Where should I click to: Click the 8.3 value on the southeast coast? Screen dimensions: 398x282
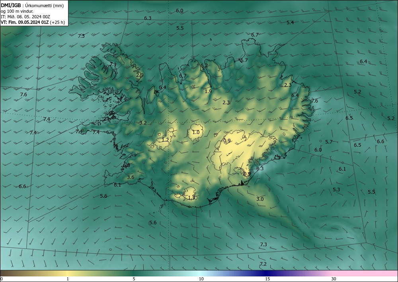point(259,168)
